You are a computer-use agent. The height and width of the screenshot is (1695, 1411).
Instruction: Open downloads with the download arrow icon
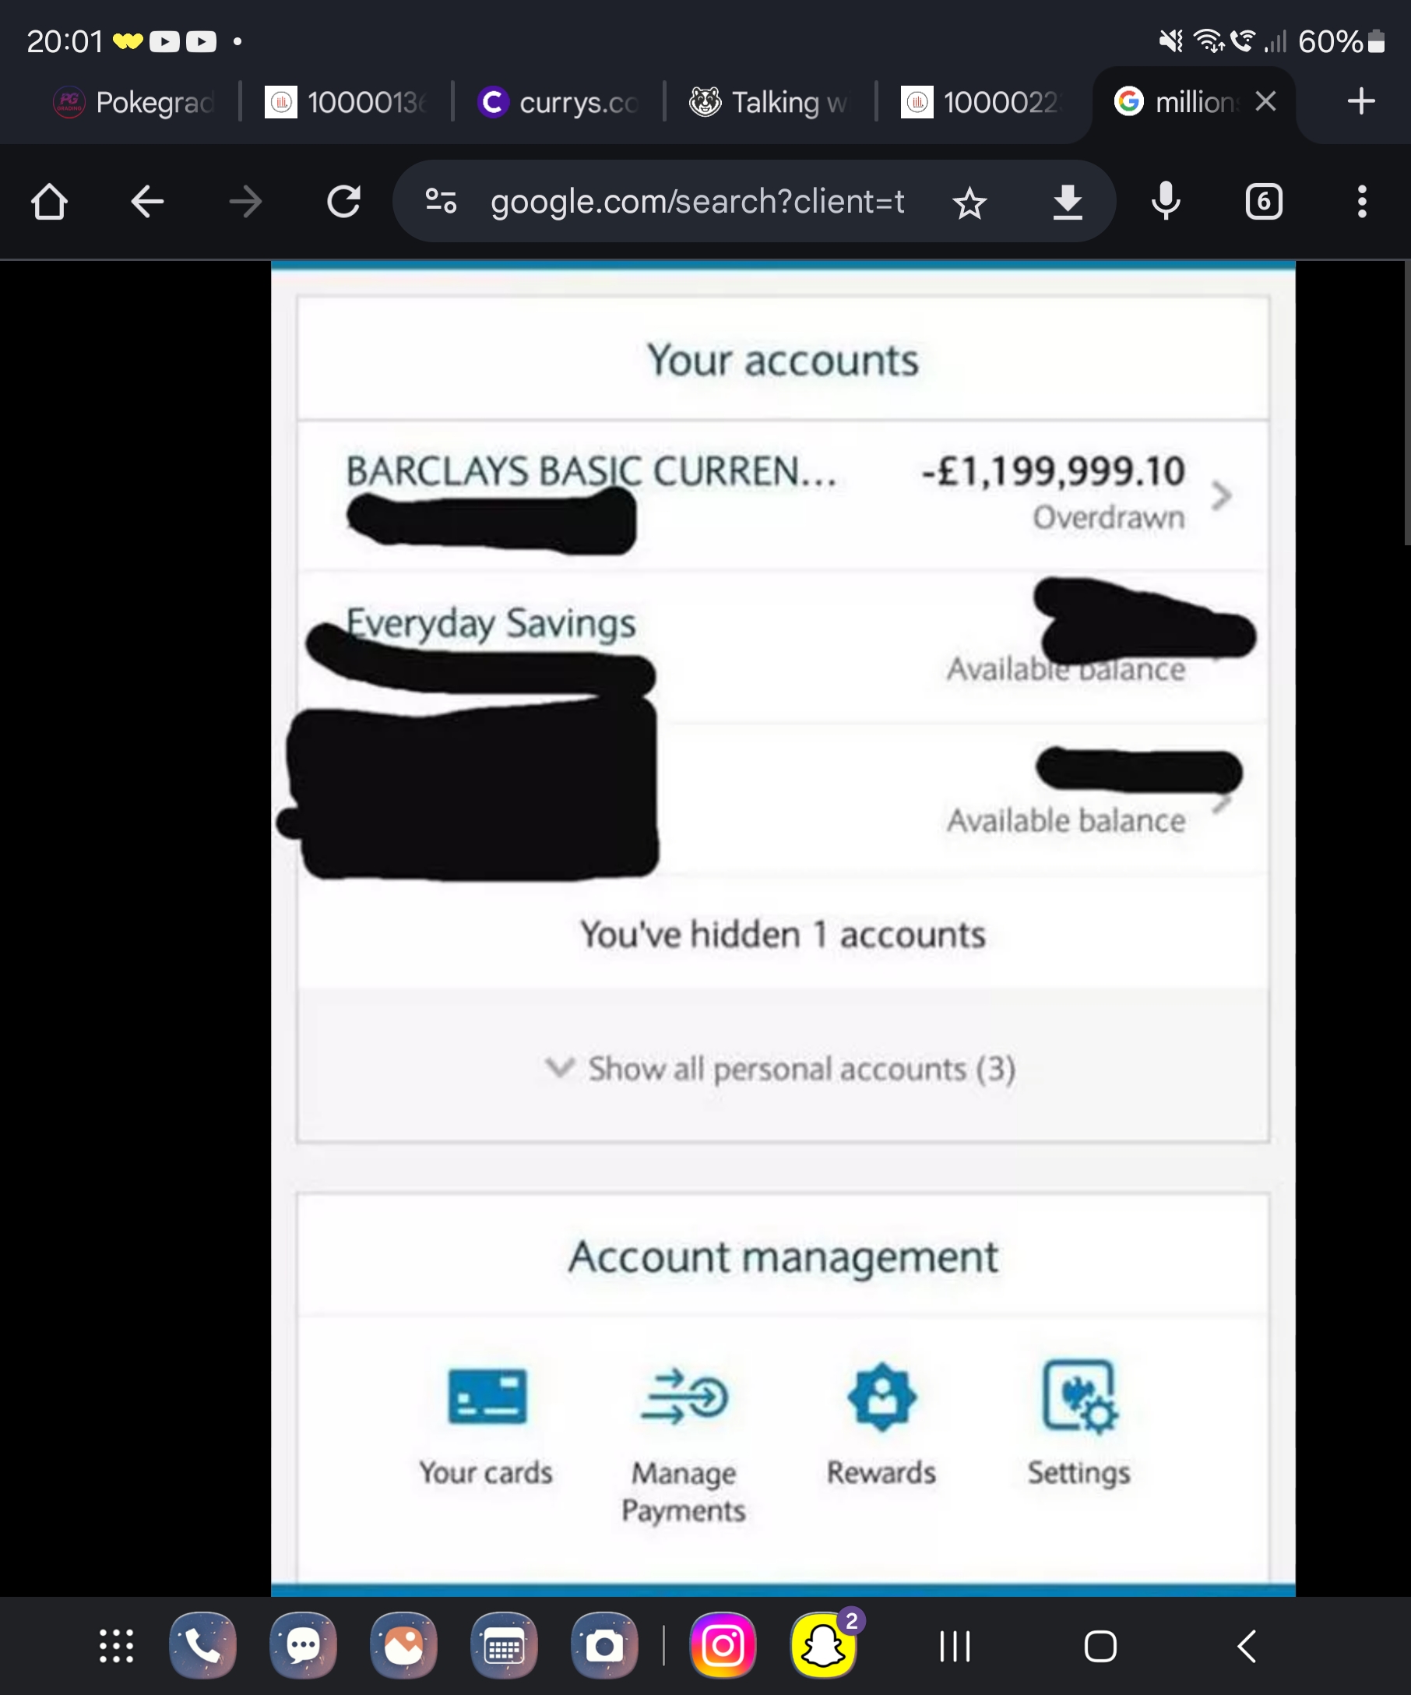click(x=1068, y=202)
